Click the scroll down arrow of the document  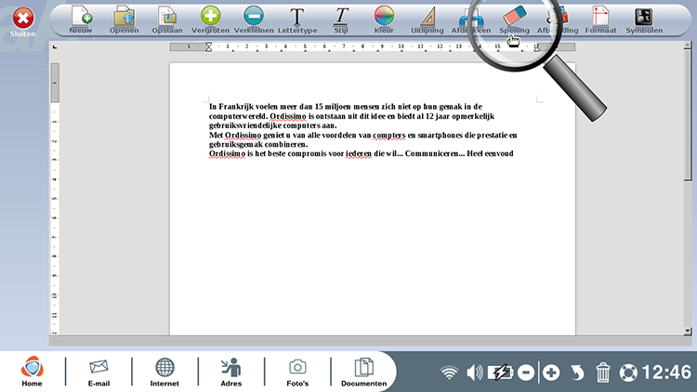pyautogui.click(x=688, y=331)
